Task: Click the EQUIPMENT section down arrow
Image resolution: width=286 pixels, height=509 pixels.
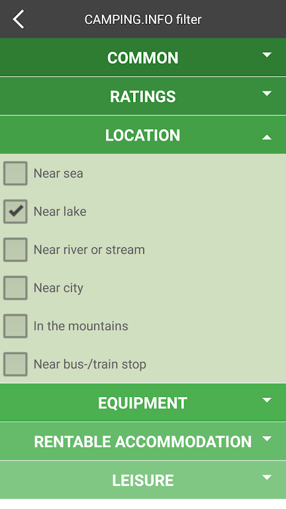Action: [x=267, y=400]
